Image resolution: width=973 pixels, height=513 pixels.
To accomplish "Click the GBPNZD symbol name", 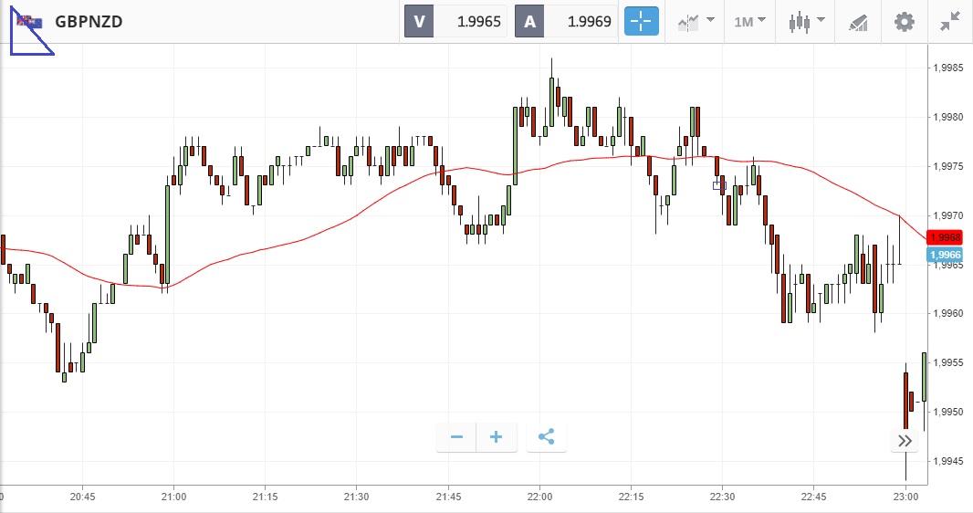I will tap(89, 21).
